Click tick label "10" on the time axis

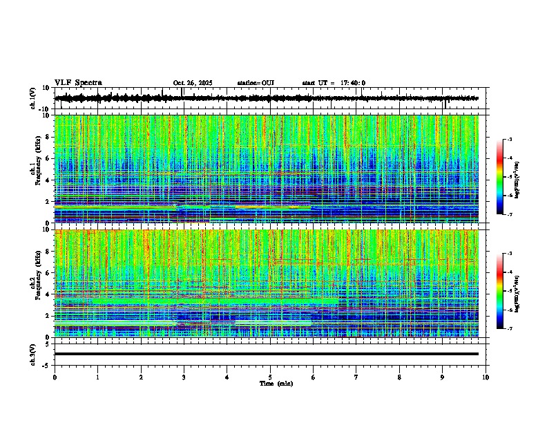coord(486,377)
